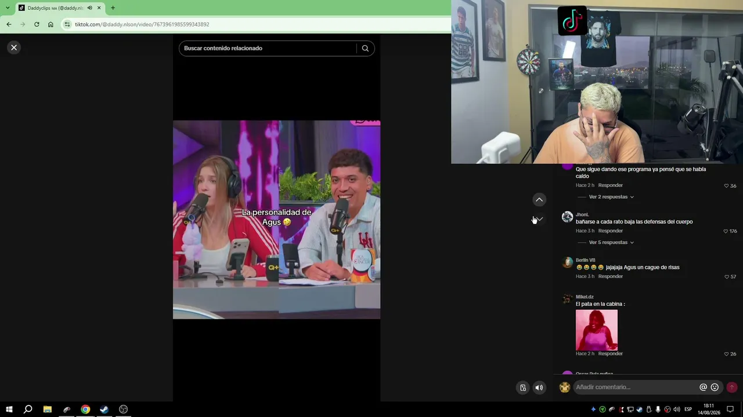This screenshot has height=417, width=743.
Task: Reload the TikTok page
Action: 37,24
